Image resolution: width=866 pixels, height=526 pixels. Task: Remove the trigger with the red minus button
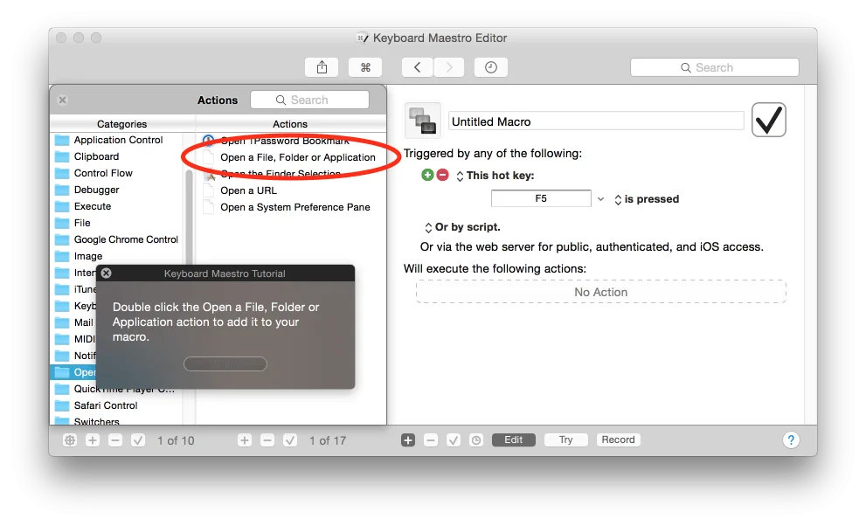(x=442, y=175)
